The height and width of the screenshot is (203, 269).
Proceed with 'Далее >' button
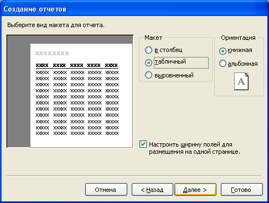click(195, 190)
